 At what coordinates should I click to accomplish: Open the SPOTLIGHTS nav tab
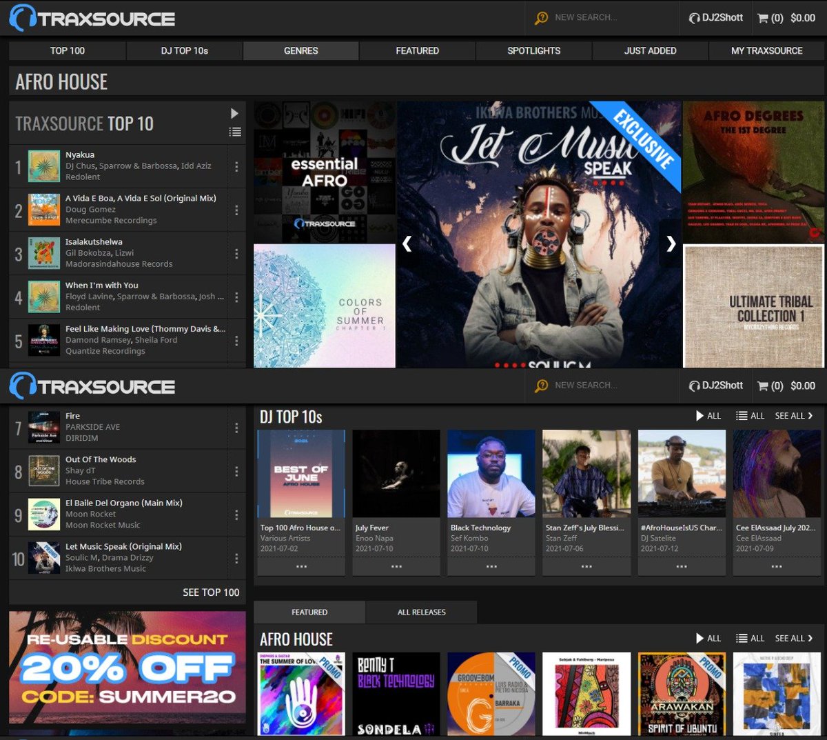tap(534, 50)
